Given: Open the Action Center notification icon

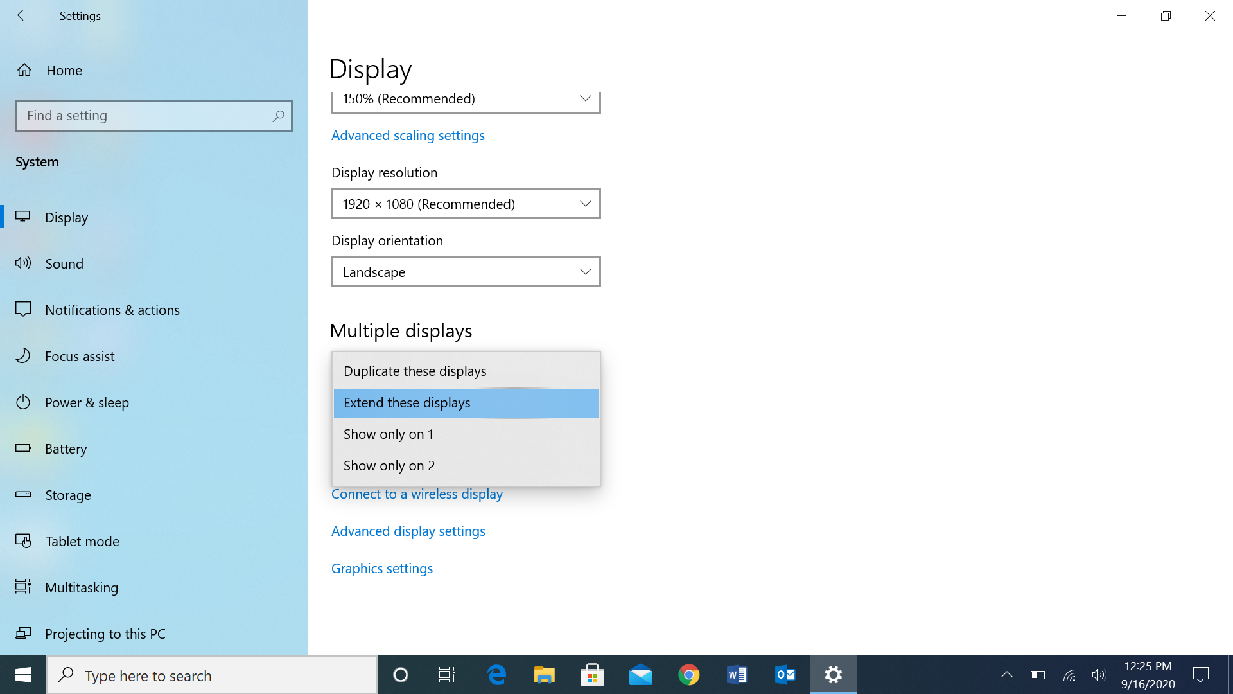Looking at the screenshot, I should click(x=1200, y=675).
